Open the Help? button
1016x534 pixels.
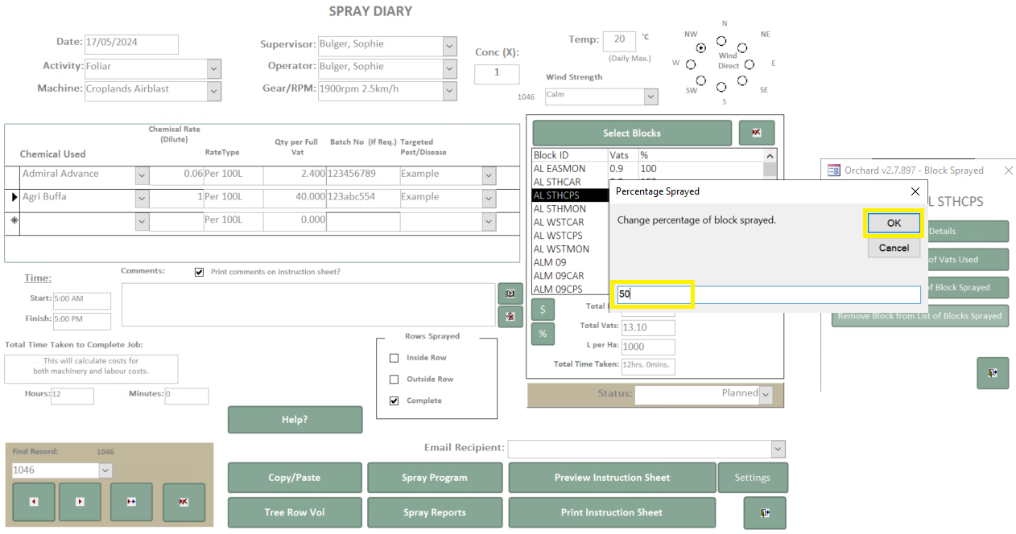coord(295,420)
